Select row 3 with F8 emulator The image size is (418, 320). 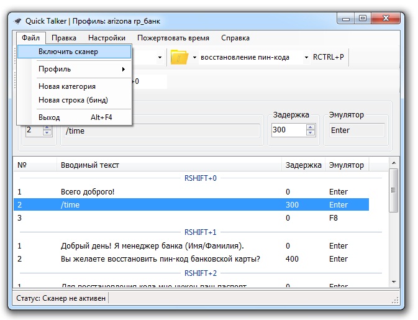191,218
